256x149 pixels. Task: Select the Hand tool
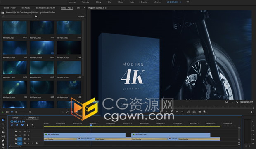click(x=3, y=144)
